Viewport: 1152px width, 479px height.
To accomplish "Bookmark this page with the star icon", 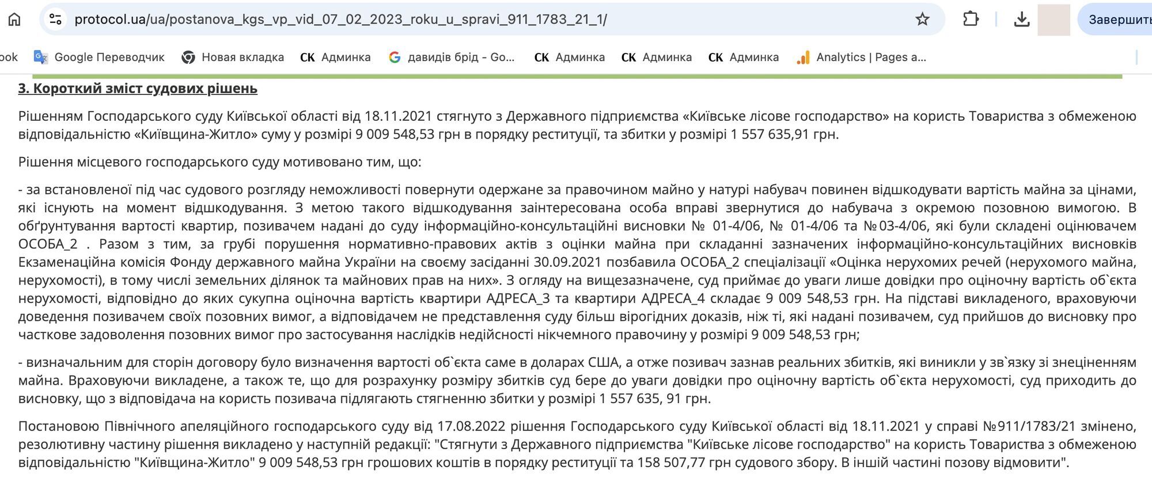I will [922, 19].
